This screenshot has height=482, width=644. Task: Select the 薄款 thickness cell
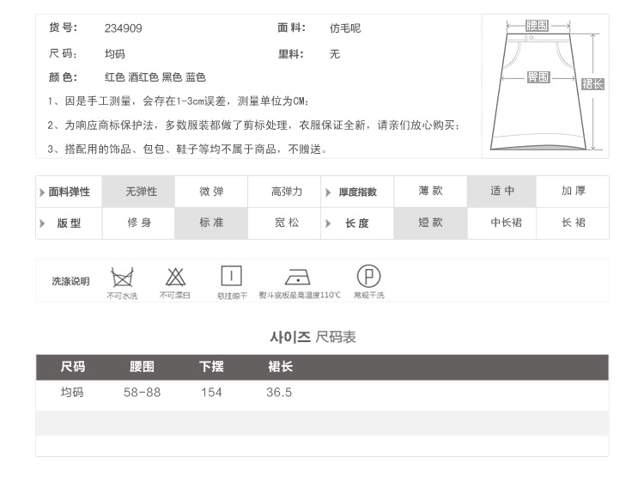[430, 192]
